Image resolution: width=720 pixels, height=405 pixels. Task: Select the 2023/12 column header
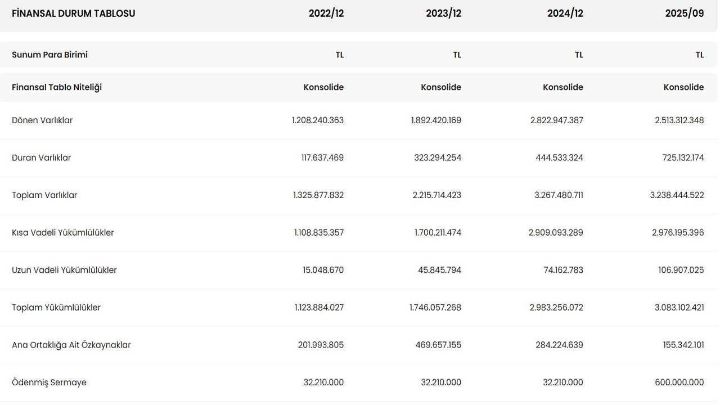pos(443,13)
